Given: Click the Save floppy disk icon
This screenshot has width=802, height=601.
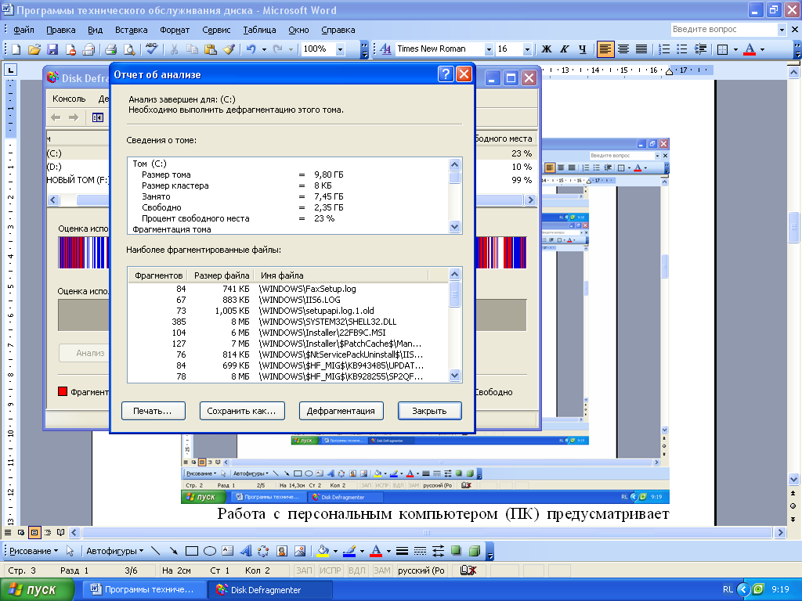Looking at the screenshot, I should tap(52, 49).
